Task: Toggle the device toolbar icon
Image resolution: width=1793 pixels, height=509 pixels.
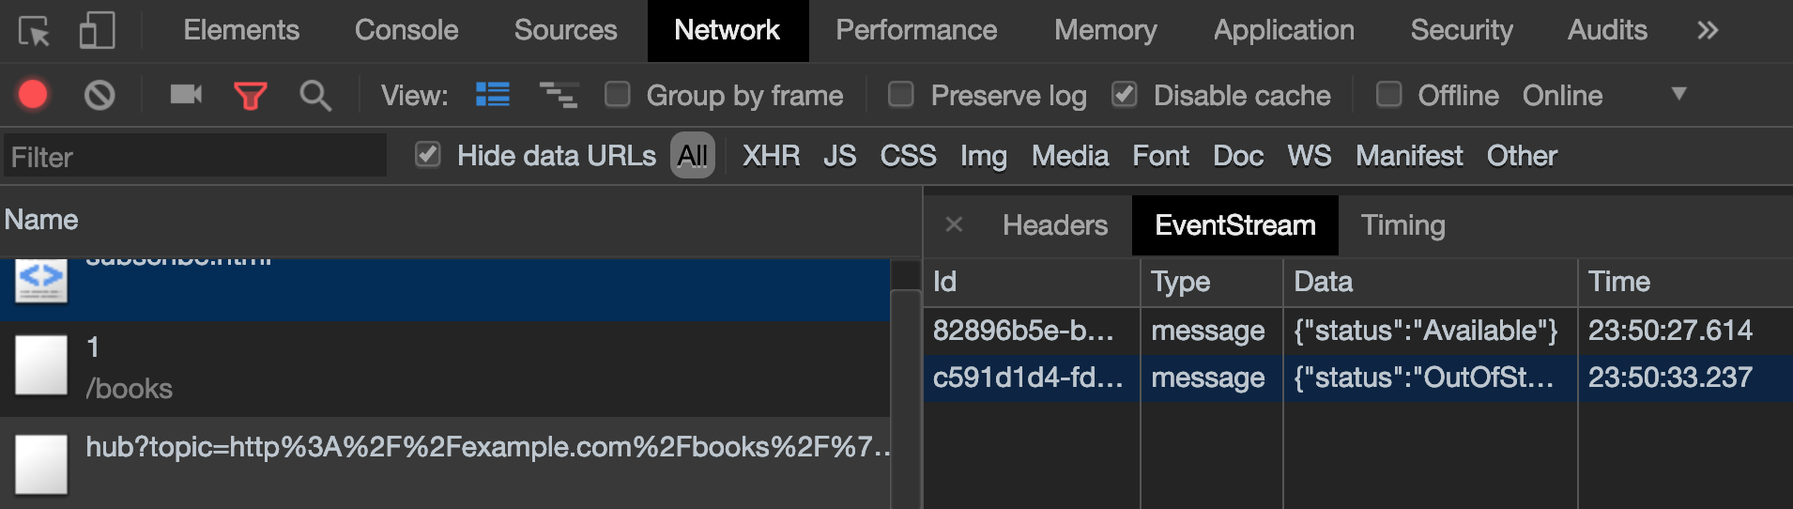Action: click(97, 30)
